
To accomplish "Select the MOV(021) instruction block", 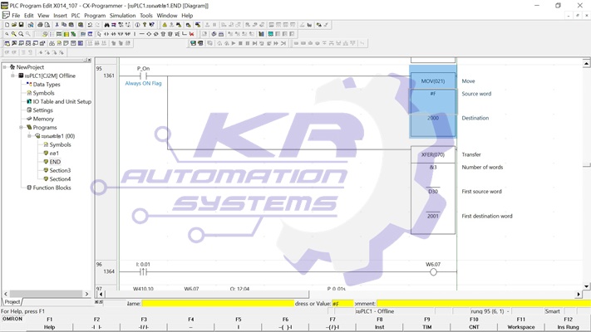I will [433, 81].
